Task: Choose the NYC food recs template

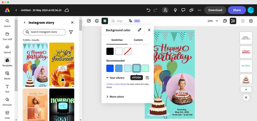Action: pos(62,65)
